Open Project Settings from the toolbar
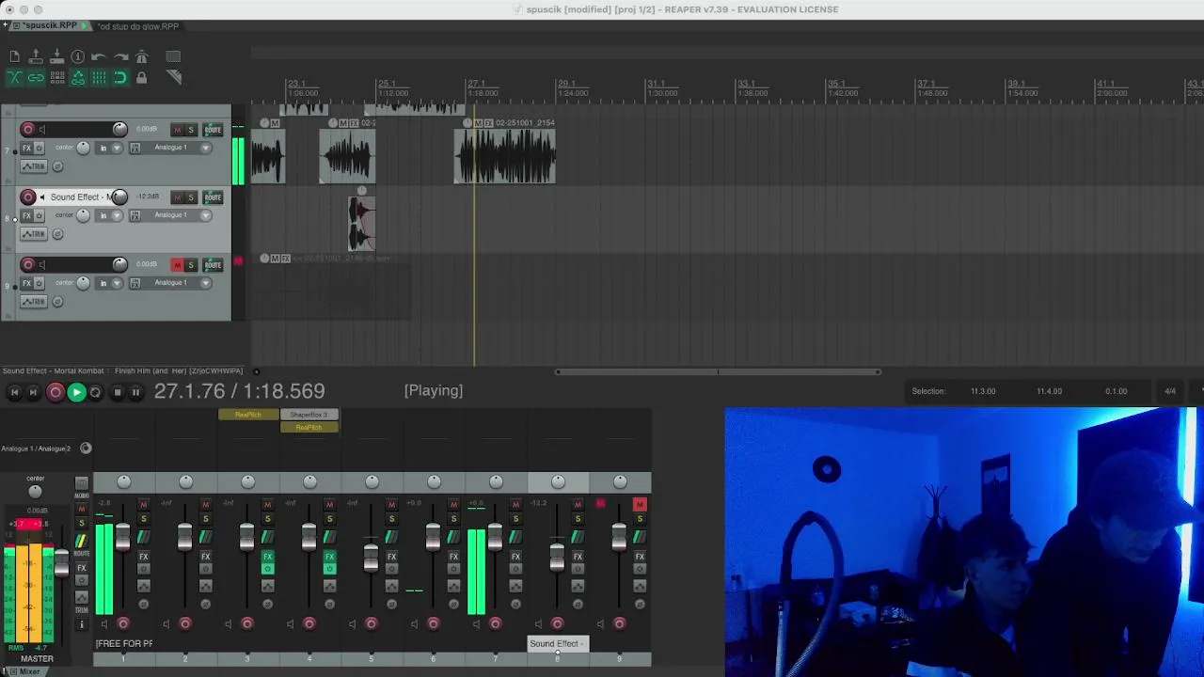 (78, 57)
